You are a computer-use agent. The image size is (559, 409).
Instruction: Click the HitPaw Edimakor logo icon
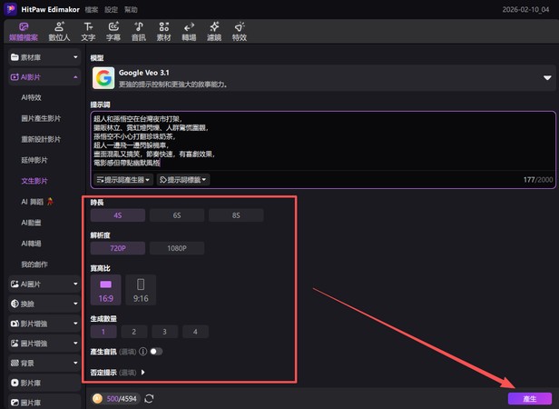10,9
